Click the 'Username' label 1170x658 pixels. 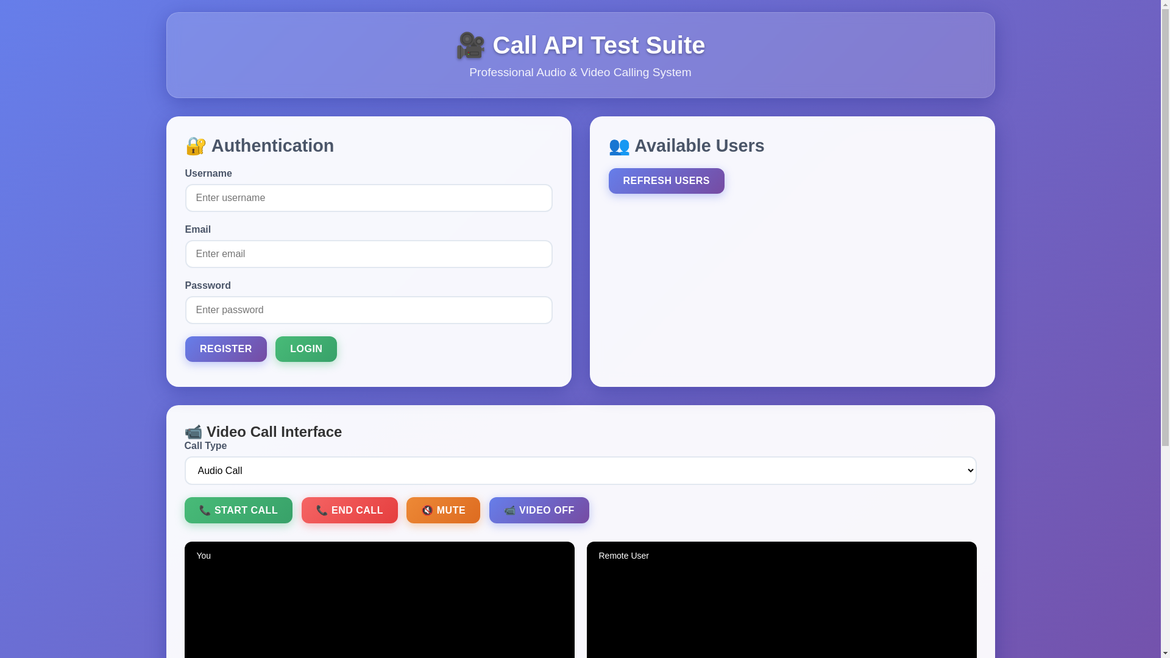(208, 174)
